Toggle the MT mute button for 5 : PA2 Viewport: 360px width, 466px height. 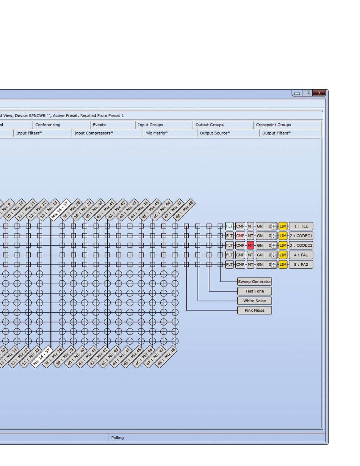coord(250,265)
